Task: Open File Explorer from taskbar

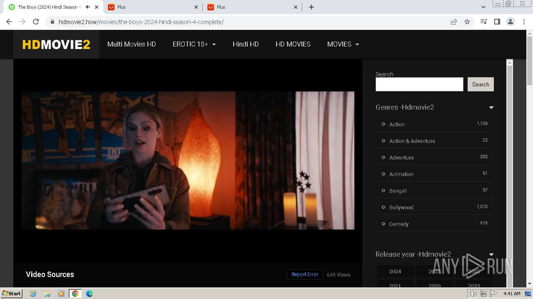Action: [47, 294]
